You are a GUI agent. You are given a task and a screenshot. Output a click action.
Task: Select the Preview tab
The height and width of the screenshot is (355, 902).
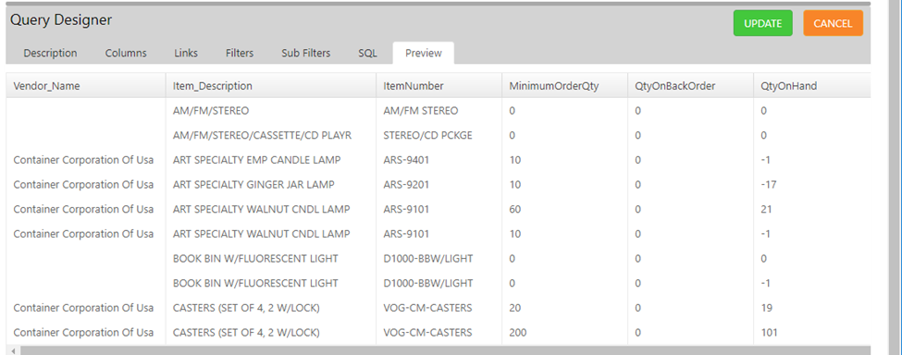click(x=424, y=53)
